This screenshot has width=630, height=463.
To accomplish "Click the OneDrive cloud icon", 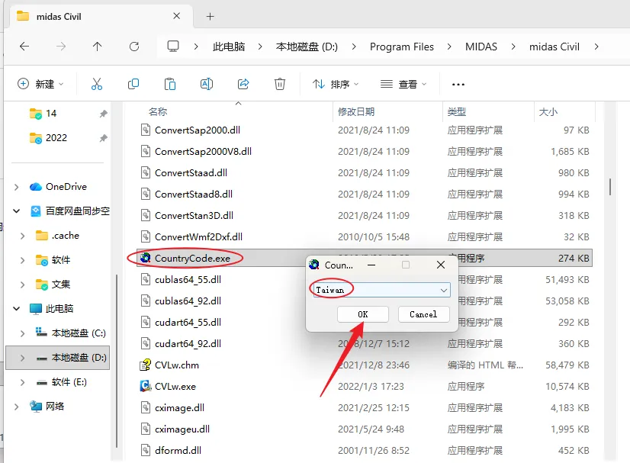I will [x=36, y=187].
